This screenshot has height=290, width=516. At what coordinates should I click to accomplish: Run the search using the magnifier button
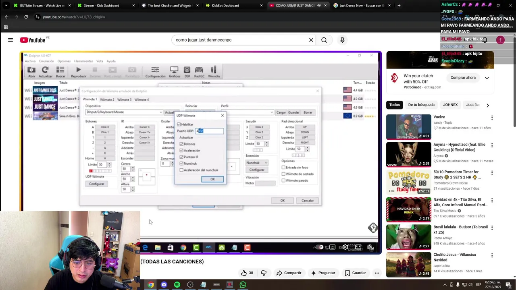pos(324,40)
